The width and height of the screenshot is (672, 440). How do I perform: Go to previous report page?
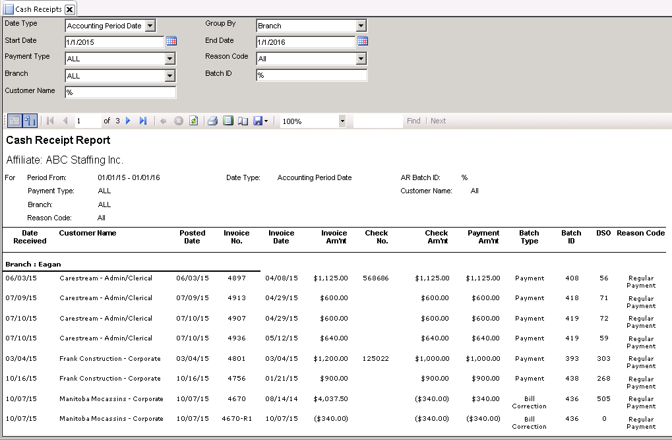point(65,121)
